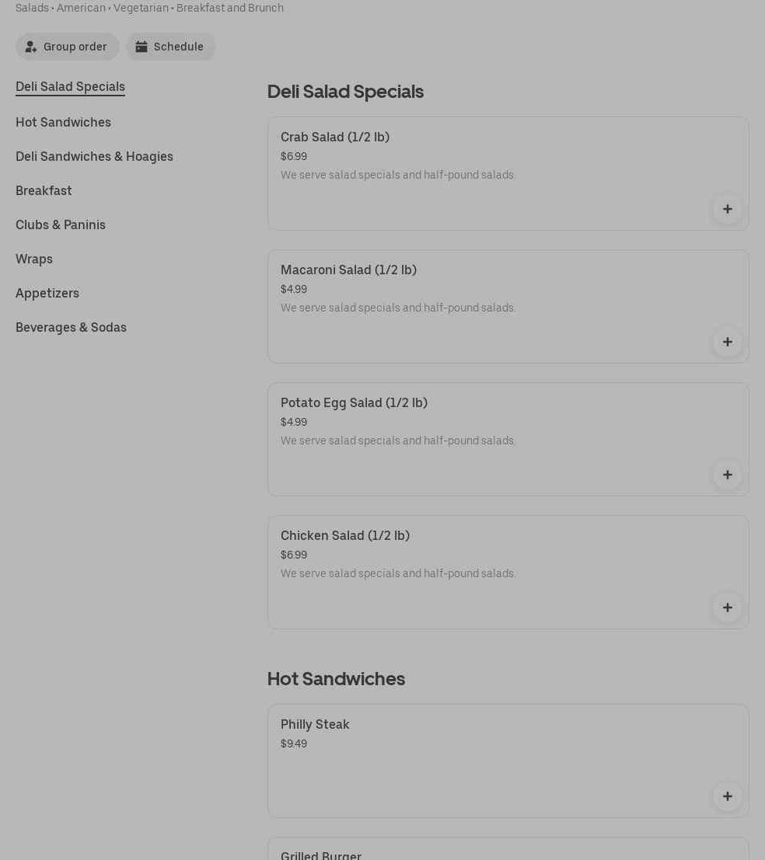Add Chicken Salad with its plus icon
Image resolution: width=765 pixels, height=860 pixels.
[x=727, y=608]
